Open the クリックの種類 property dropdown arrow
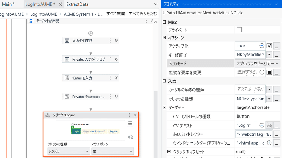The width and height of the screenshot is (282, 158). click(x=269, y=99)
